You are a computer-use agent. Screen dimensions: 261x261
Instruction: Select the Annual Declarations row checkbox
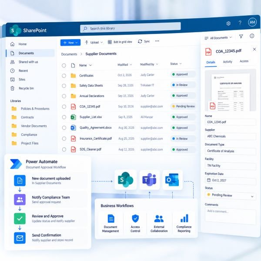pos(64,96)
